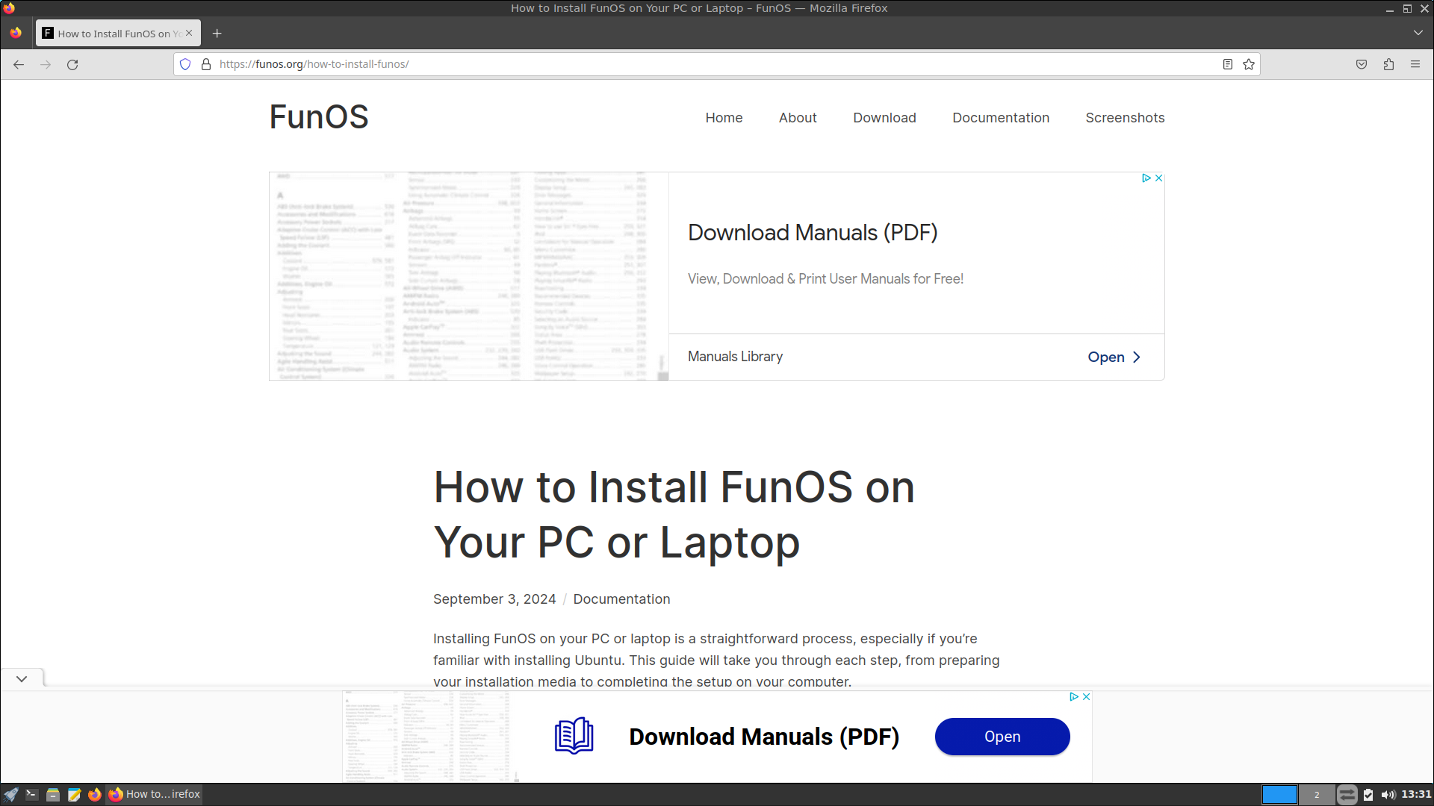Go to the Home nav menu item

(x=724, y=118)
